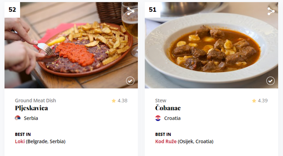The width and height of the screenshot is (283, 156).
Task: Open the Kod Ruže restaurant link
Action: click(166, 141)
